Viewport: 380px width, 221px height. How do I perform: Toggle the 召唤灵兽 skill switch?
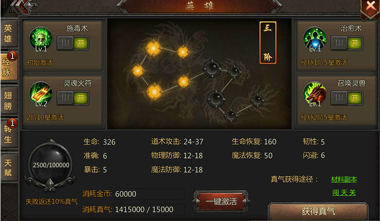347,98
